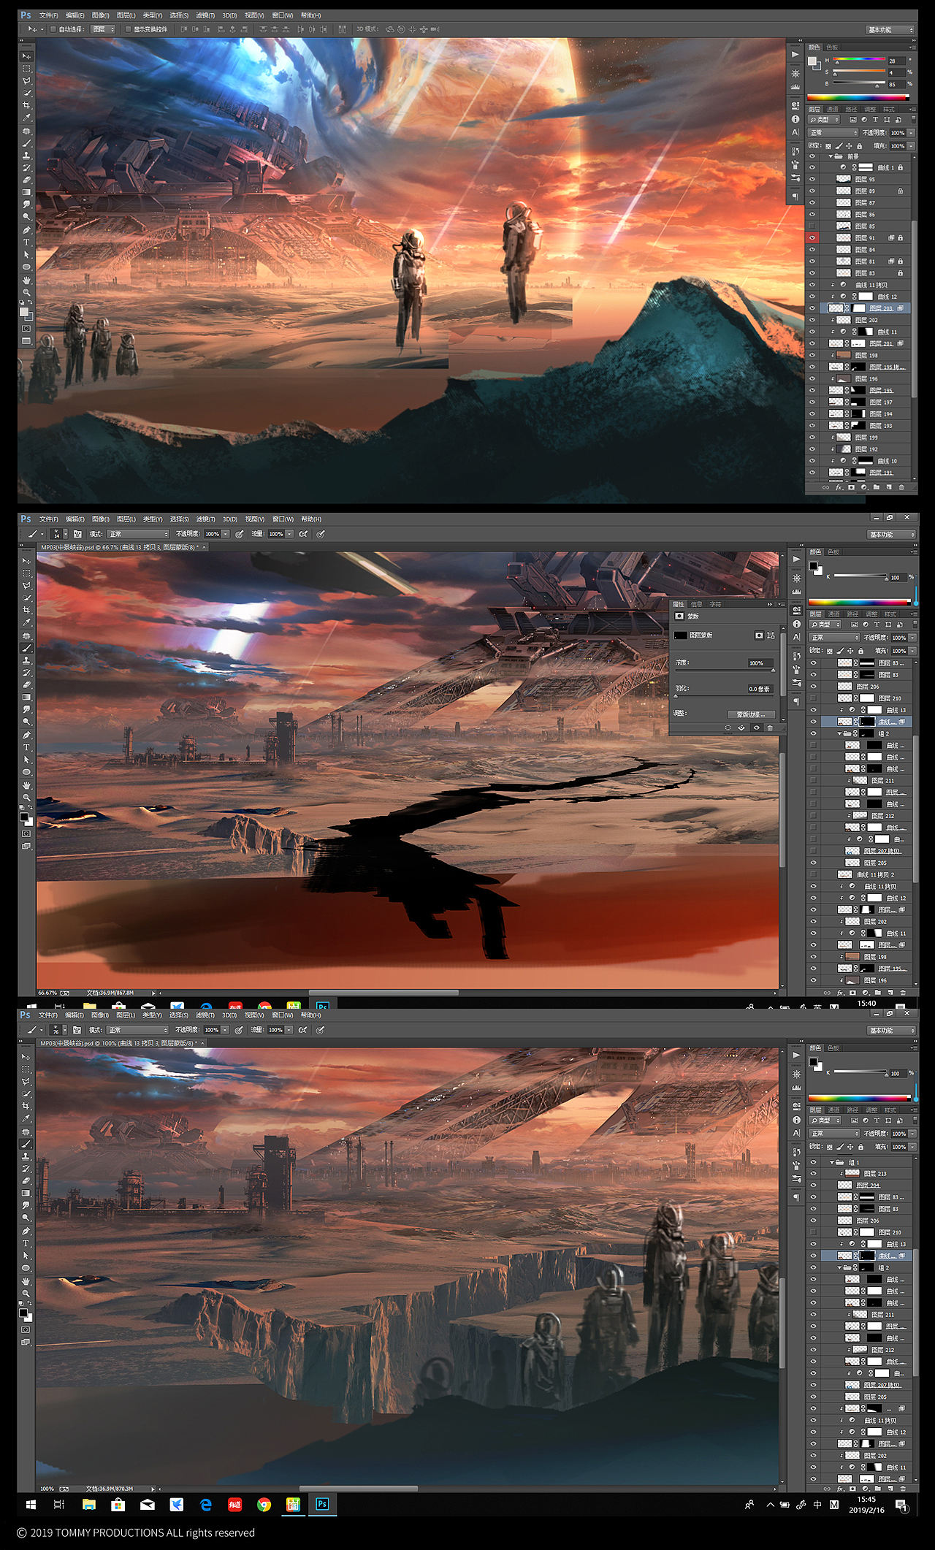Toggle 显示变换控件 checkbox in top window
Image resolution: width=935 pixels, height=1550 pixels.
128,29
